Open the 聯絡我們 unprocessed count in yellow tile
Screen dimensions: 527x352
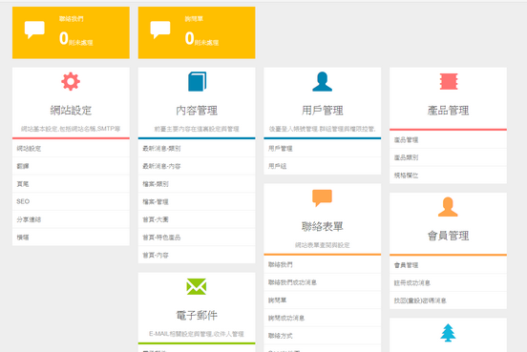[76, 38]
